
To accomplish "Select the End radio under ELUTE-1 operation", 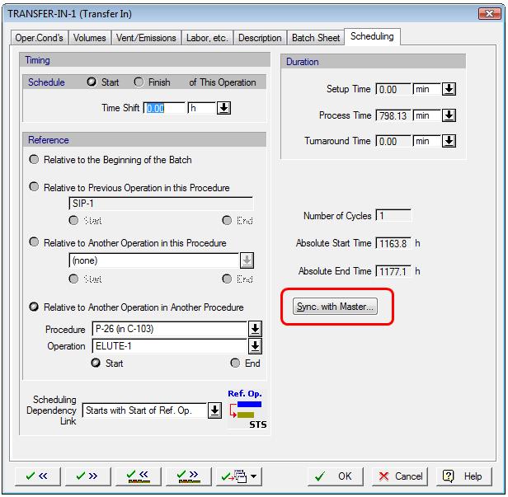I will point(236,363).
